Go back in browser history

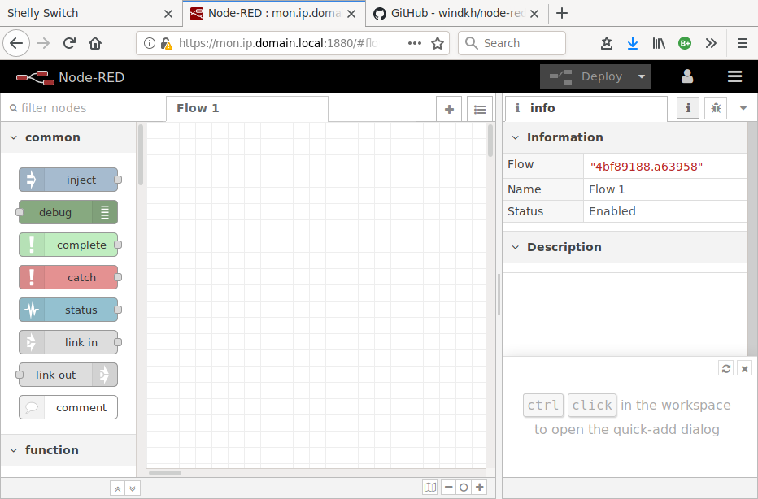coord(16,43)
